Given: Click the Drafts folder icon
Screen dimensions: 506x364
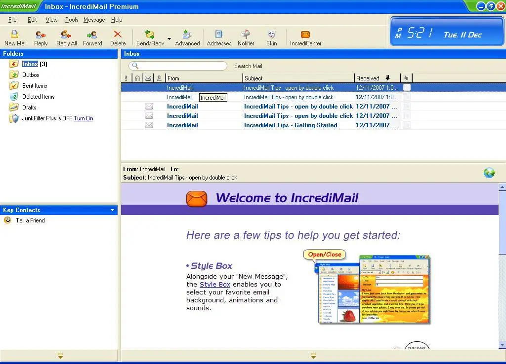Looking at the screenshot, I should (x=13, y=107).
